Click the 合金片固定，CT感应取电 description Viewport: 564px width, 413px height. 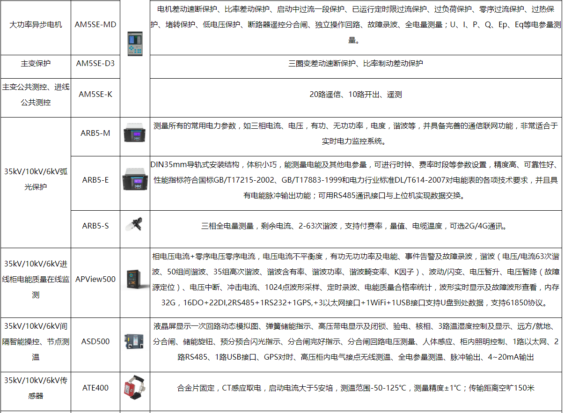pyautogui.click(x=356, y=388)
